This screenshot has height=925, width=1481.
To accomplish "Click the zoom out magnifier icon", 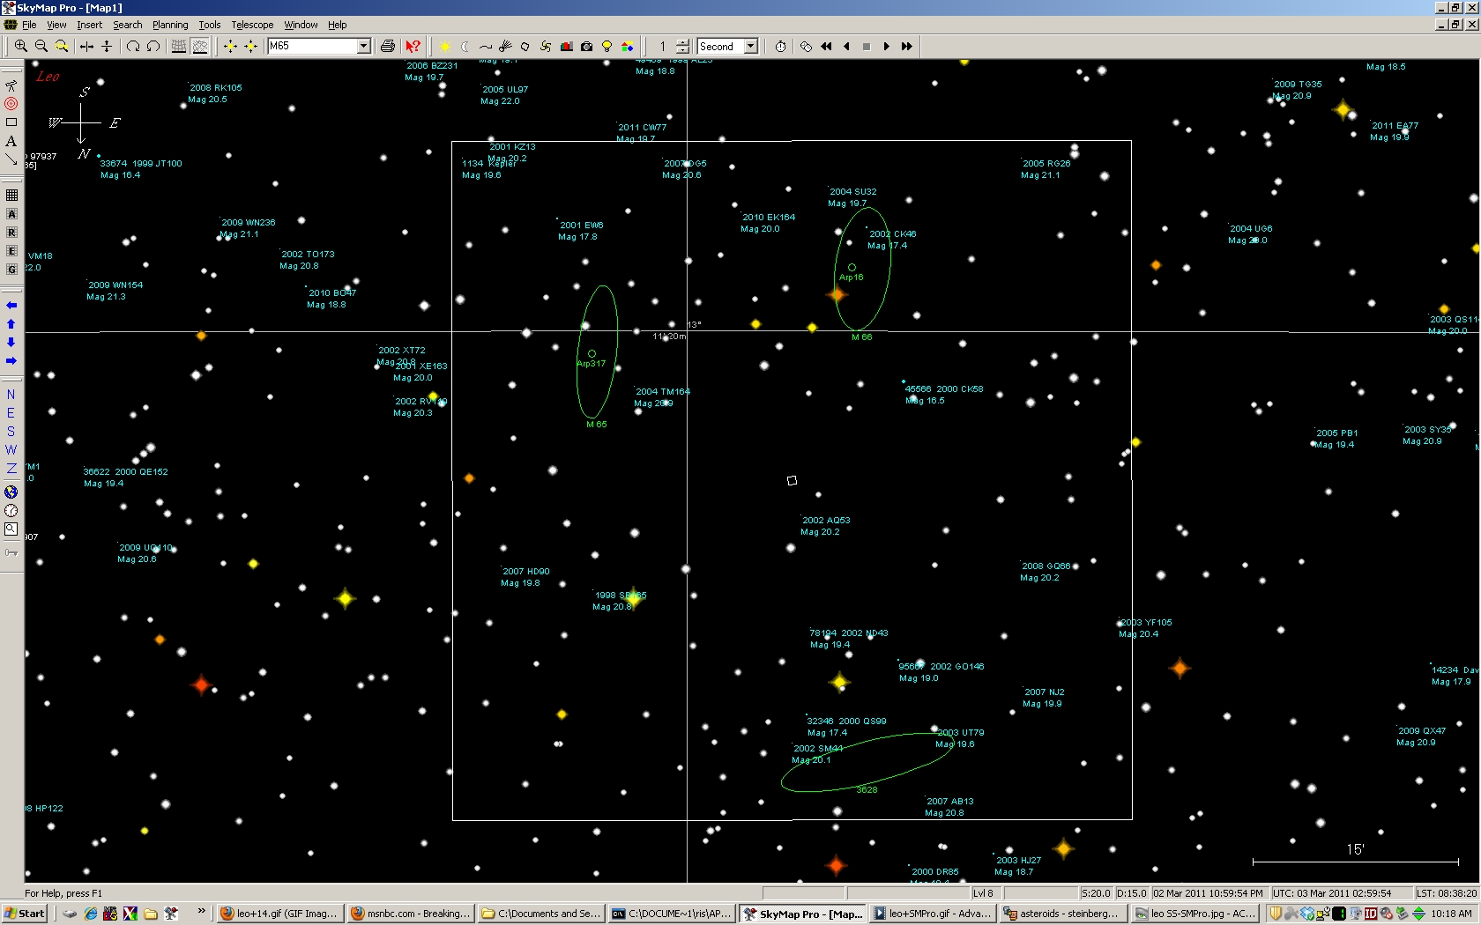I will click(41, 46).
